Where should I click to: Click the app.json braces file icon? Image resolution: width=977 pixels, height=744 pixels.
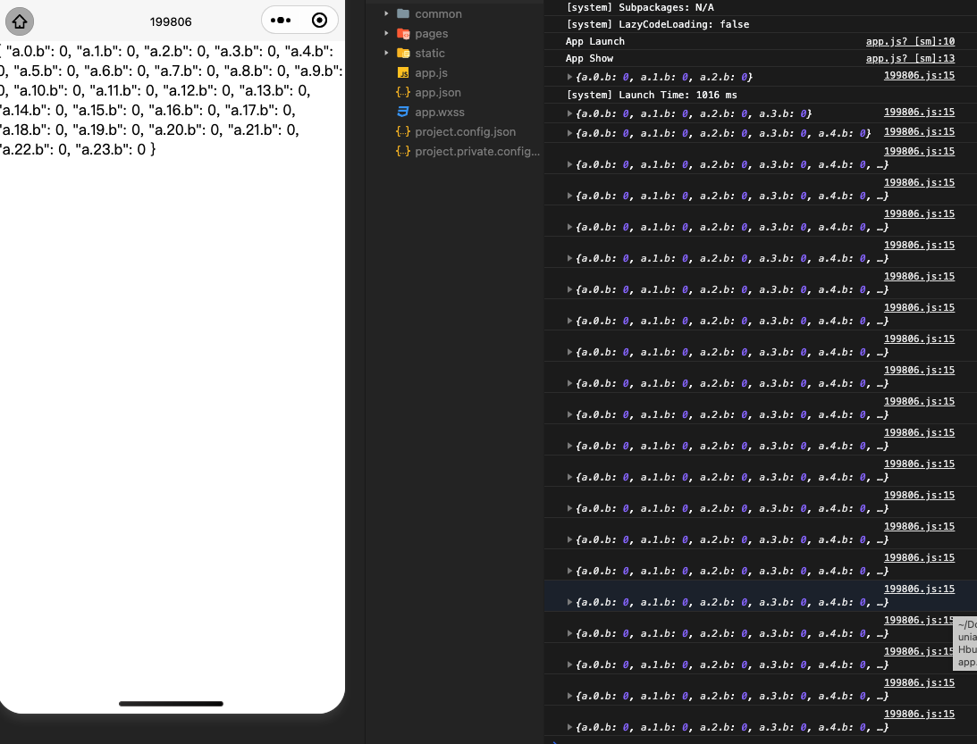403,92
